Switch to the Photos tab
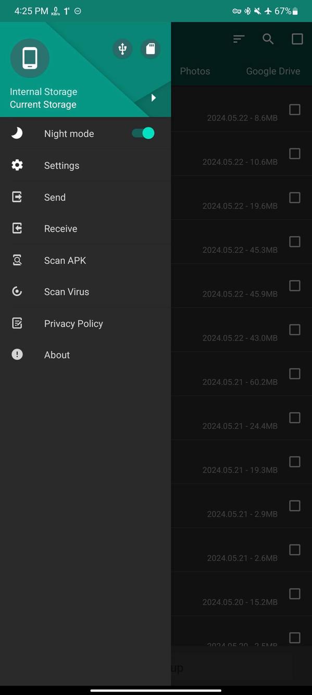312x695 pixels. [x=195, y=71]
